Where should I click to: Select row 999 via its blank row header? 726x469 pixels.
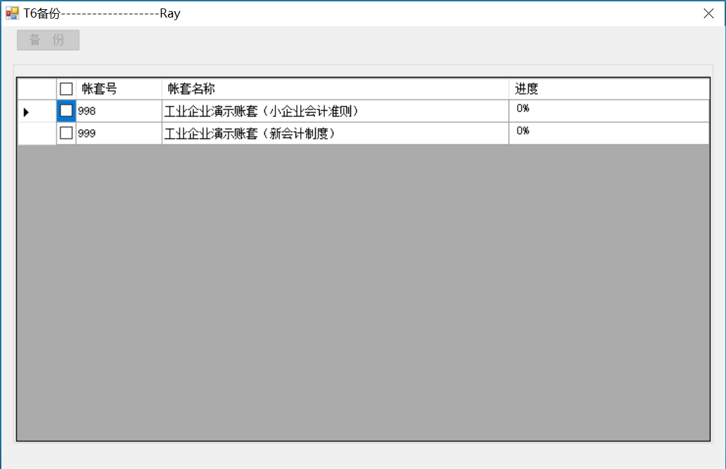click(x=36, y=133)
